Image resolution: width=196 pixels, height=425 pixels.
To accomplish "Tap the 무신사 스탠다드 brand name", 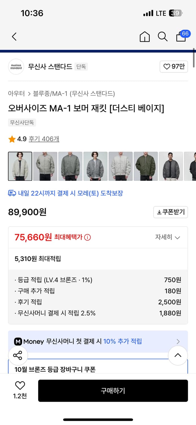I will coord(50,67).
